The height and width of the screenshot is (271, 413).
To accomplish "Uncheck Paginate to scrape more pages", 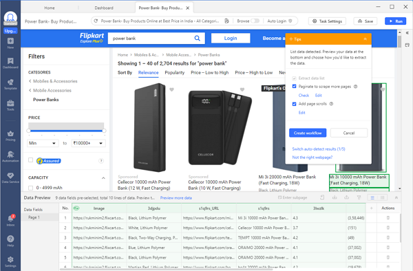I will [x=294, y=86].
